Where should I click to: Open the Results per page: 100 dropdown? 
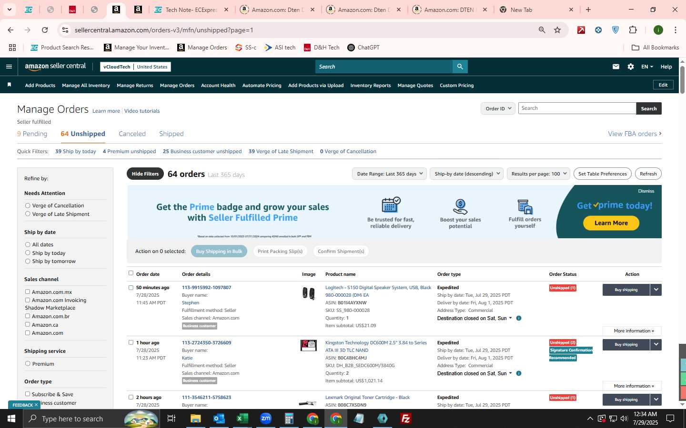(x=538, y=174)
